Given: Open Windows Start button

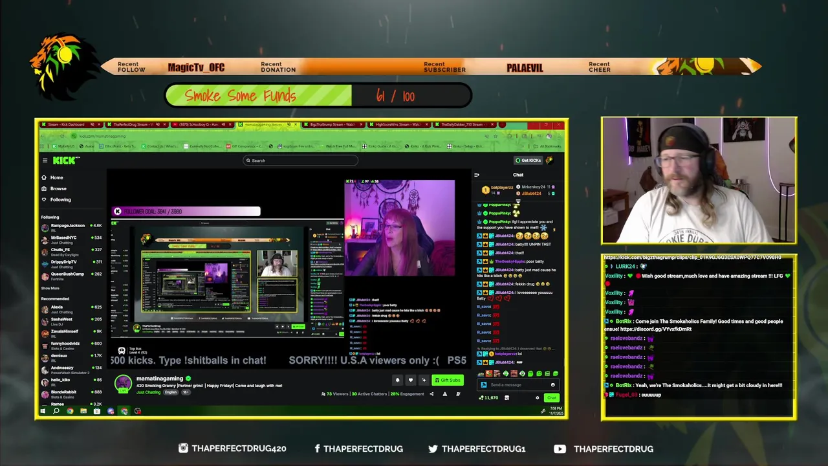Looking at the screenshot, I should tap(43, 411).
